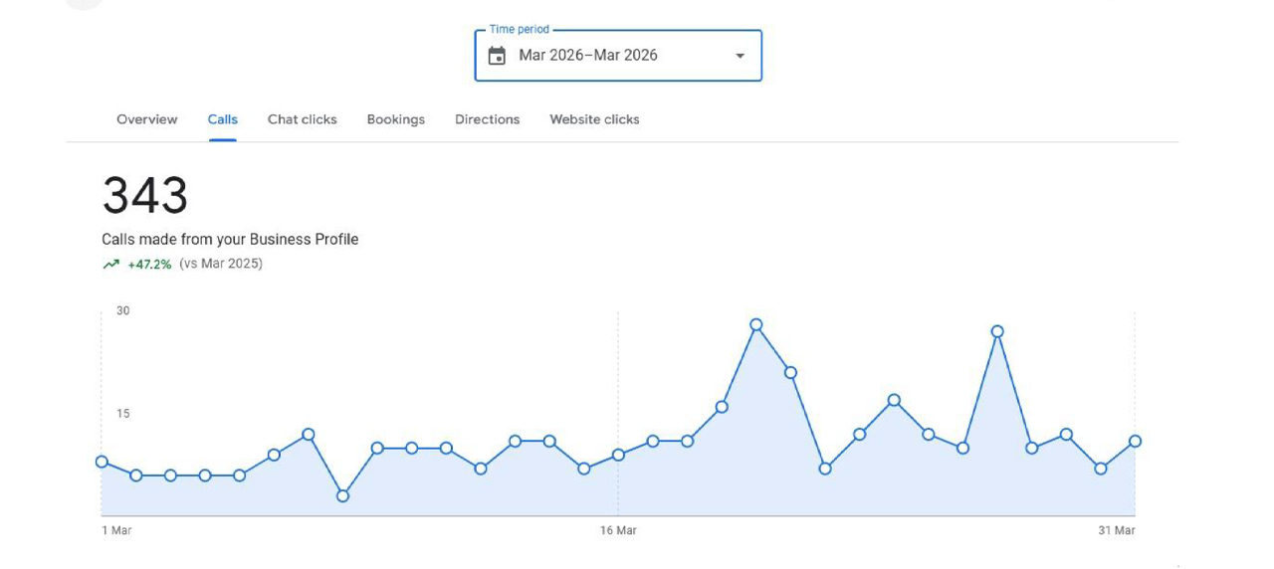Click the first data point above 1 Mar

102,462
